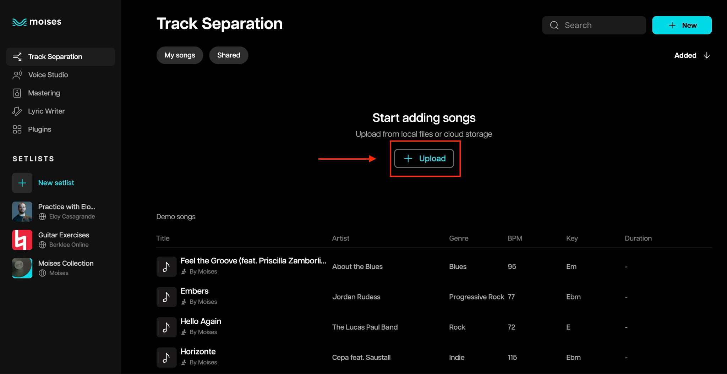Click into the Search field
Image resolution: width=727 pixels, height=374 pixels.
[594, 25]
